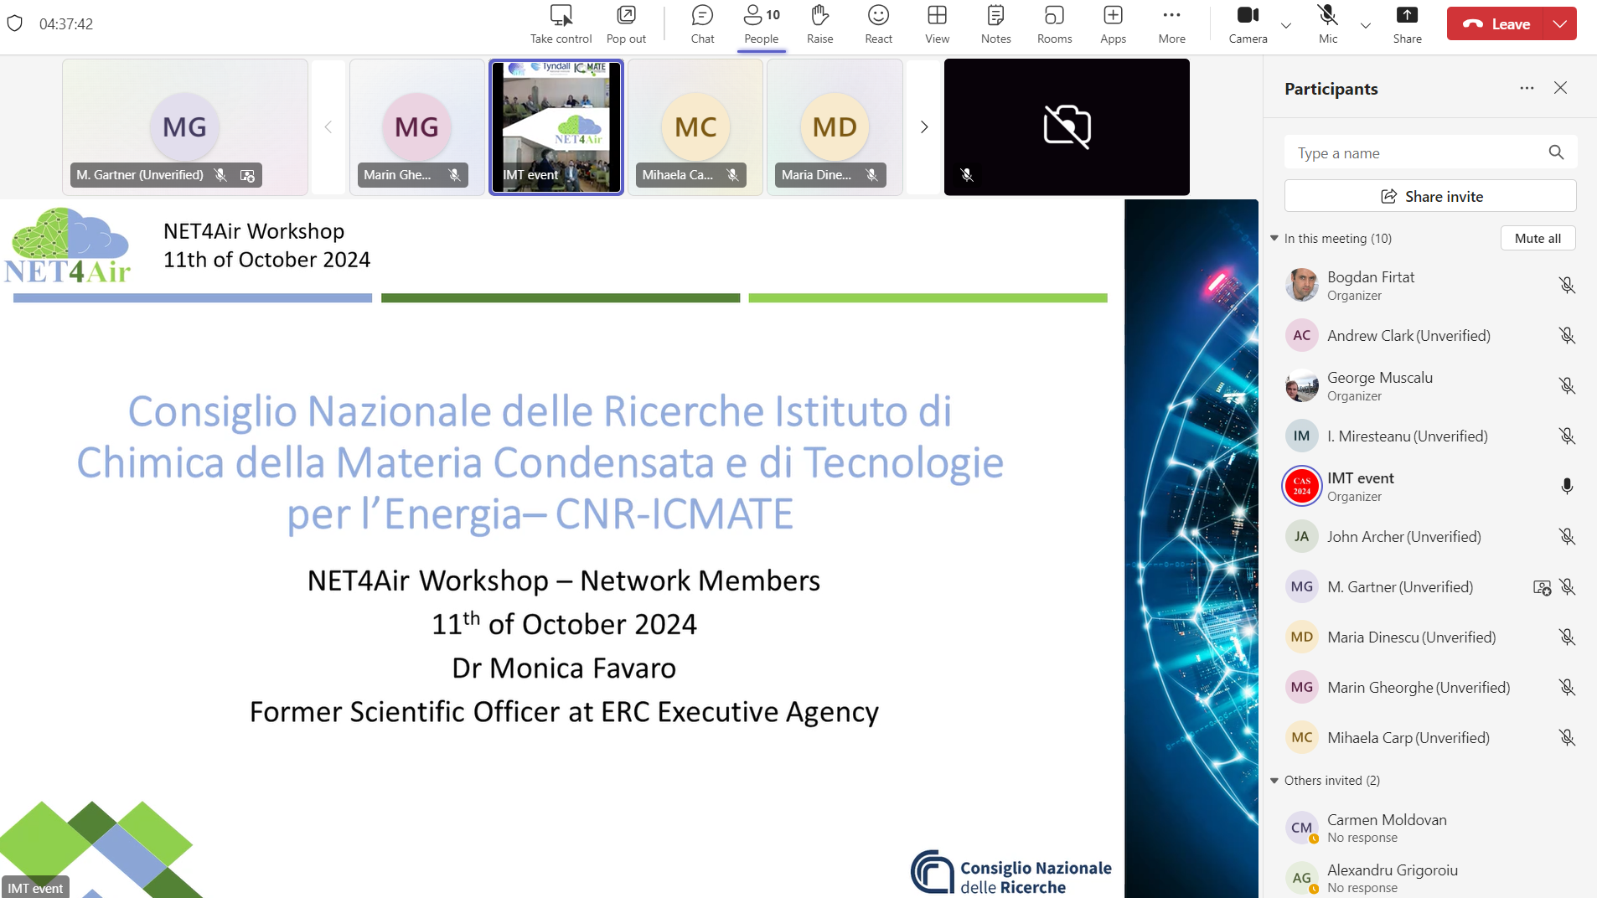Open the View layout options
Viewport: 1597px width, 898px height.
tap(937, 24)
